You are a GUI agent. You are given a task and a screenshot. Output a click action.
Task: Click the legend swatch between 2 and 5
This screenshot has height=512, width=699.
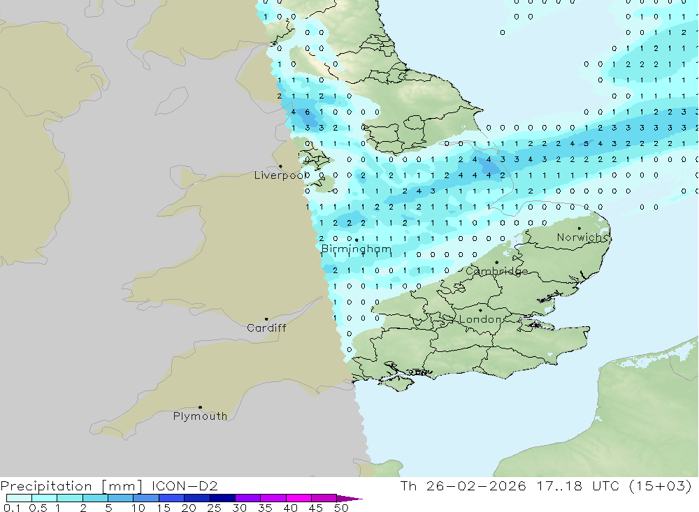tap(95, 498)
